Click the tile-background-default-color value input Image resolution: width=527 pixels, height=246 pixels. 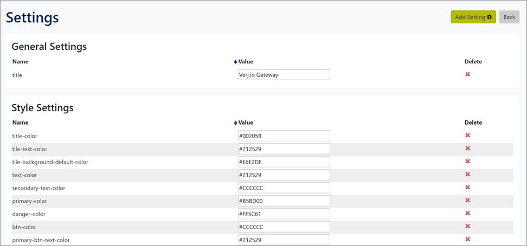point(284,162)
